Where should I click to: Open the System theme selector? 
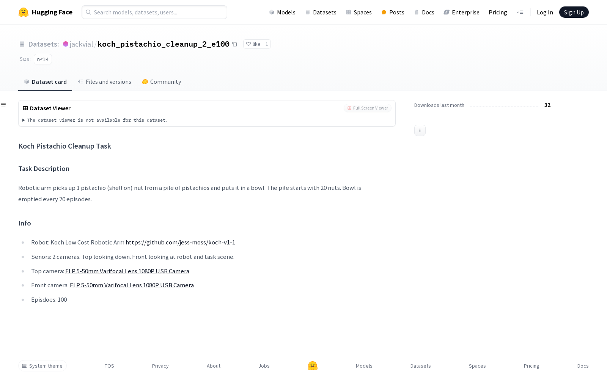pos(42,366)
